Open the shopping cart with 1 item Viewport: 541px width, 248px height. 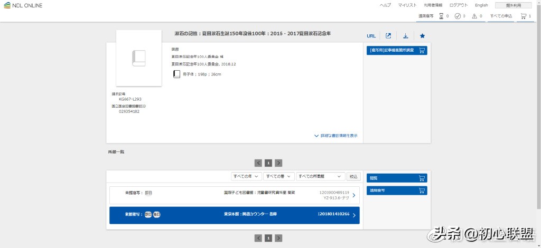[x=526, y=16]
